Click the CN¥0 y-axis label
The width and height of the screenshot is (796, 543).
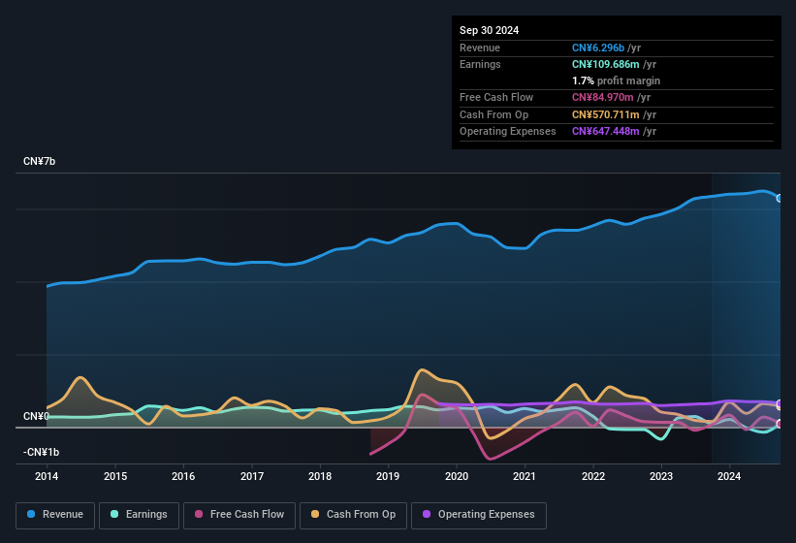pyautogui.click(x=36, y=416)
